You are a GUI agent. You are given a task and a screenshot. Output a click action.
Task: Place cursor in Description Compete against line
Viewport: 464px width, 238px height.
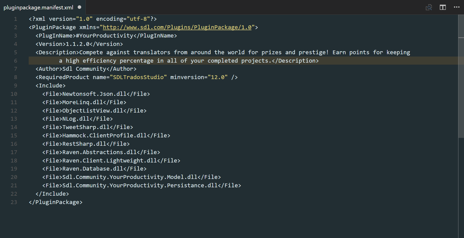click(x=223, y=52)
